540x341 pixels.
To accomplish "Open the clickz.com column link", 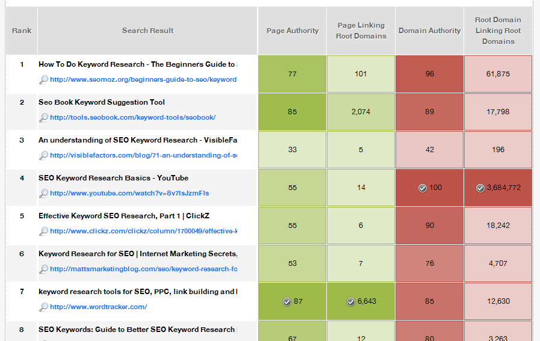I will (x=143, y=231).
